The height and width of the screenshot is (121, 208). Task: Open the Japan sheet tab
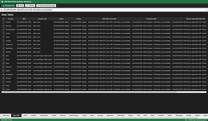[92, 116]
